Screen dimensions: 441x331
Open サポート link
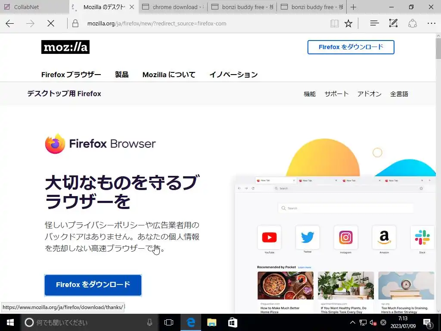(336, 94)
